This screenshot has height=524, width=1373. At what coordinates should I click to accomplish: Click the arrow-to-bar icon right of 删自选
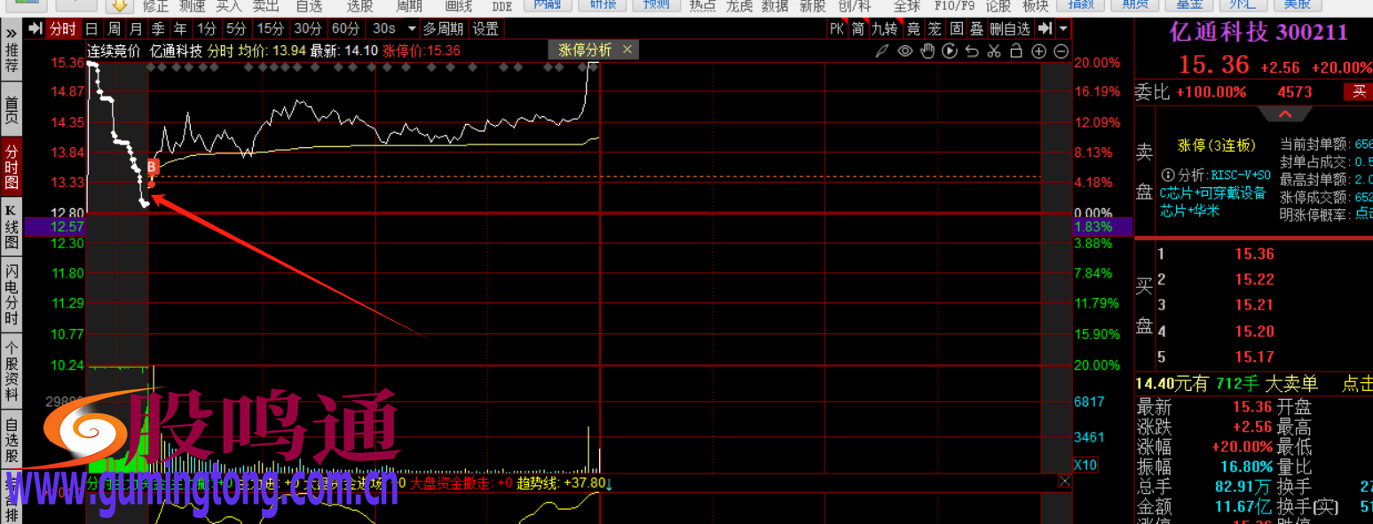(x=1045, y=28)
